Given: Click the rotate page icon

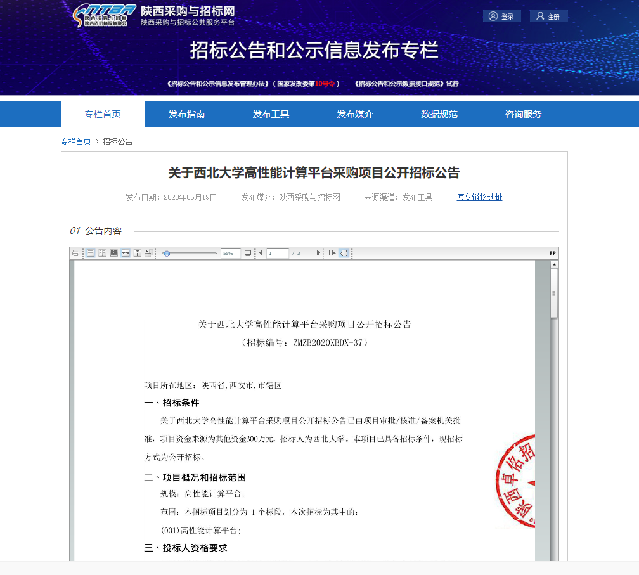Looking at the screenshot, I should point(148,253).
